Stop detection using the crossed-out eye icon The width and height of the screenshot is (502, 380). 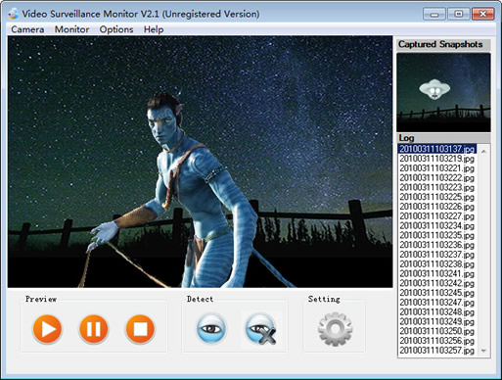click(x=260, y=329)
